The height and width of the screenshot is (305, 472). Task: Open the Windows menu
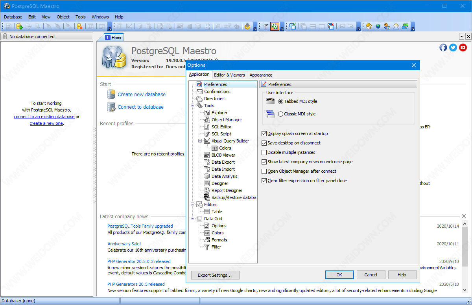[100, 17]
